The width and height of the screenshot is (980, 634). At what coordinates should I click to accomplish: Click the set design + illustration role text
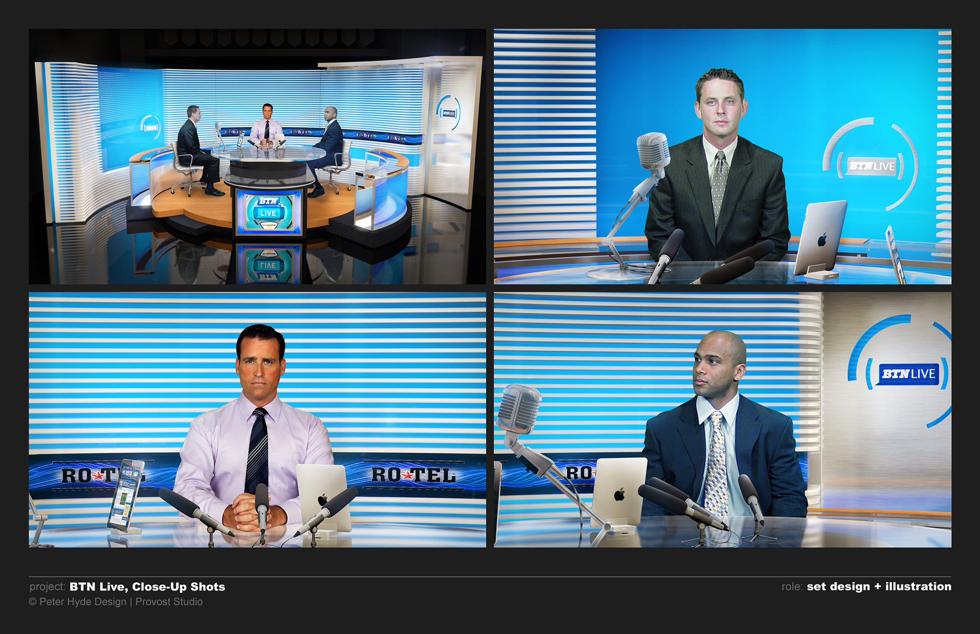pyautogui.click(x=878, y=587)
